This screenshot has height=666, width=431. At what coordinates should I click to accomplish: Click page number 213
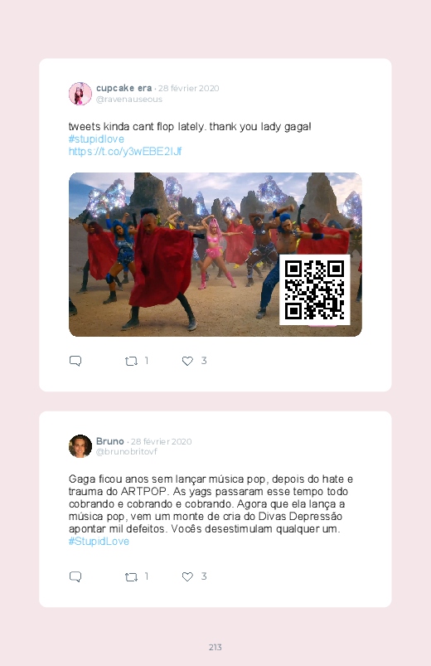215,647
